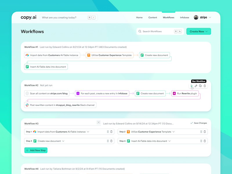Click the Workflow #1 title
Viewport: 232px width, 174px height.
(x=31, y=47)
